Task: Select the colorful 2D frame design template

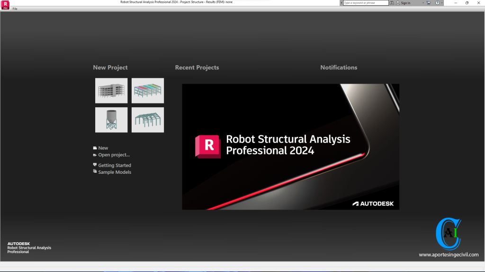Action: click(147, 90)
